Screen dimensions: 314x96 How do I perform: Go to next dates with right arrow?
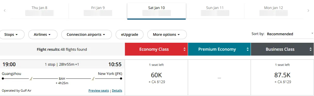coord(308,11)
